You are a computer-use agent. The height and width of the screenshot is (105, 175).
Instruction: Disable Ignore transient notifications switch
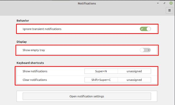click(x=145, y=29)
